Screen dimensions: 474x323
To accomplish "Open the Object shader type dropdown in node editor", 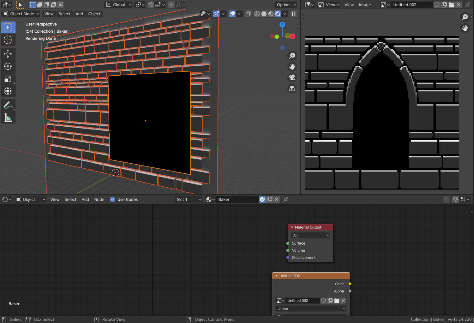I will point(31,199).
